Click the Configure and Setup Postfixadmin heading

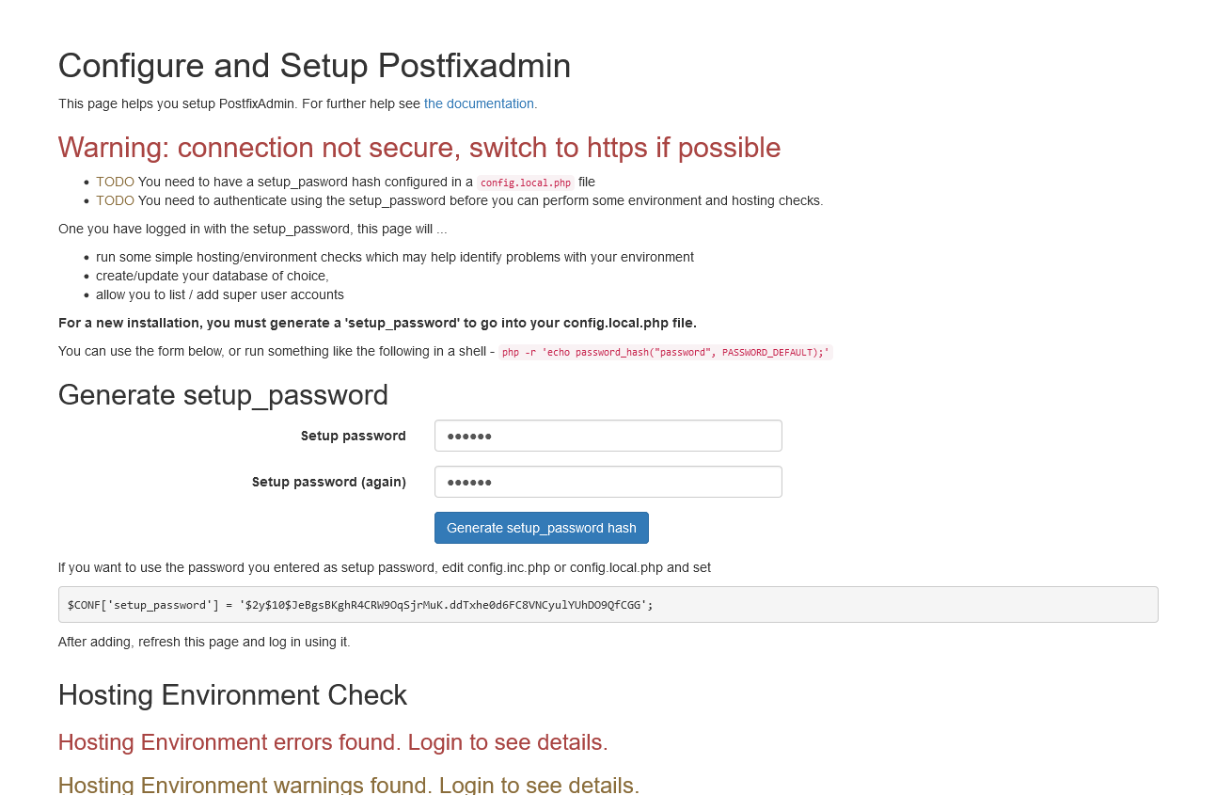tap(314, 66)
